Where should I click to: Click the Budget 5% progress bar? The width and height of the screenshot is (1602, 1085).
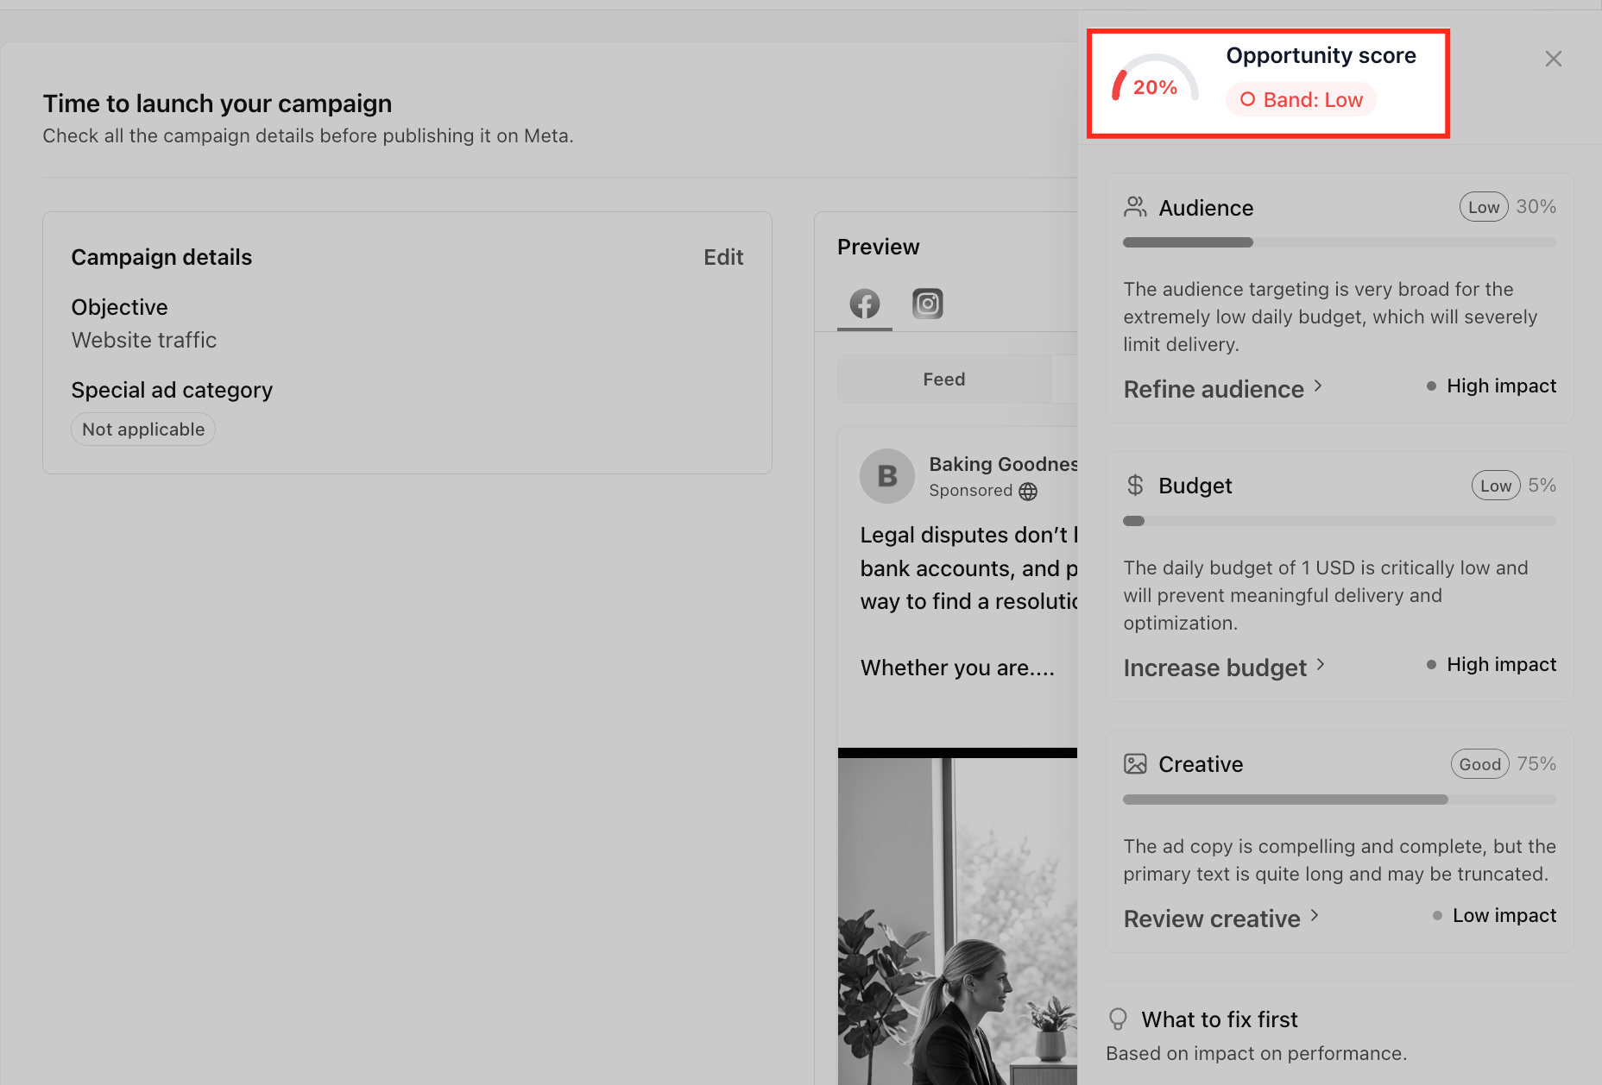click(x=1340, y=521)
